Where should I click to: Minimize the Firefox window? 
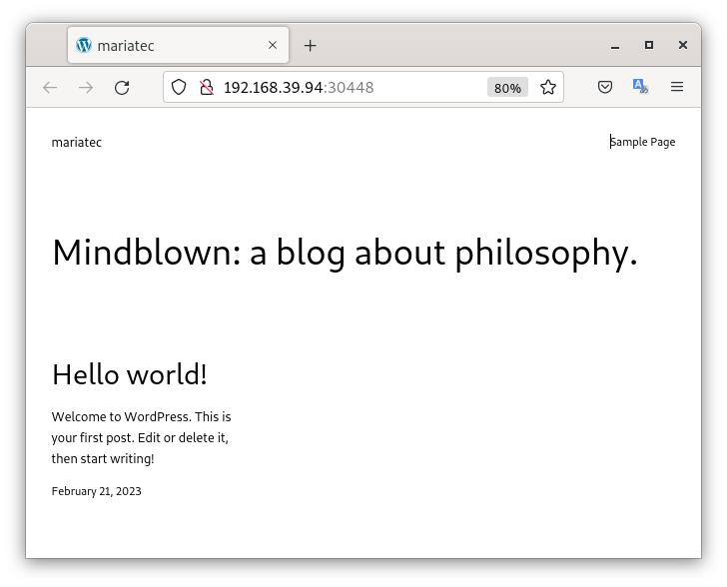(616, 46)
